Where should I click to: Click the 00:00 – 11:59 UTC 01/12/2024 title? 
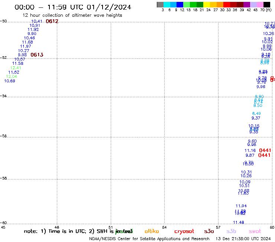coord(73,7)
